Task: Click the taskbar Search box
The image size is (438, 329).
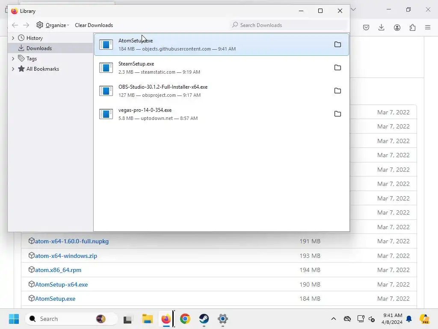Action: tap(71, 319)
